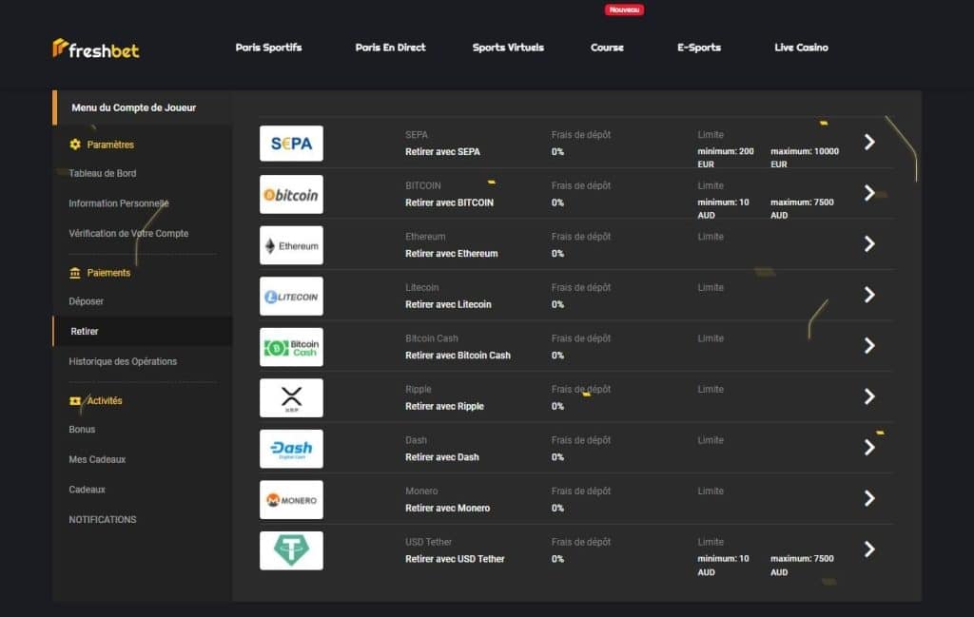Click the Paiements section heading
The image size is (974, 617).
coord(108,273)
